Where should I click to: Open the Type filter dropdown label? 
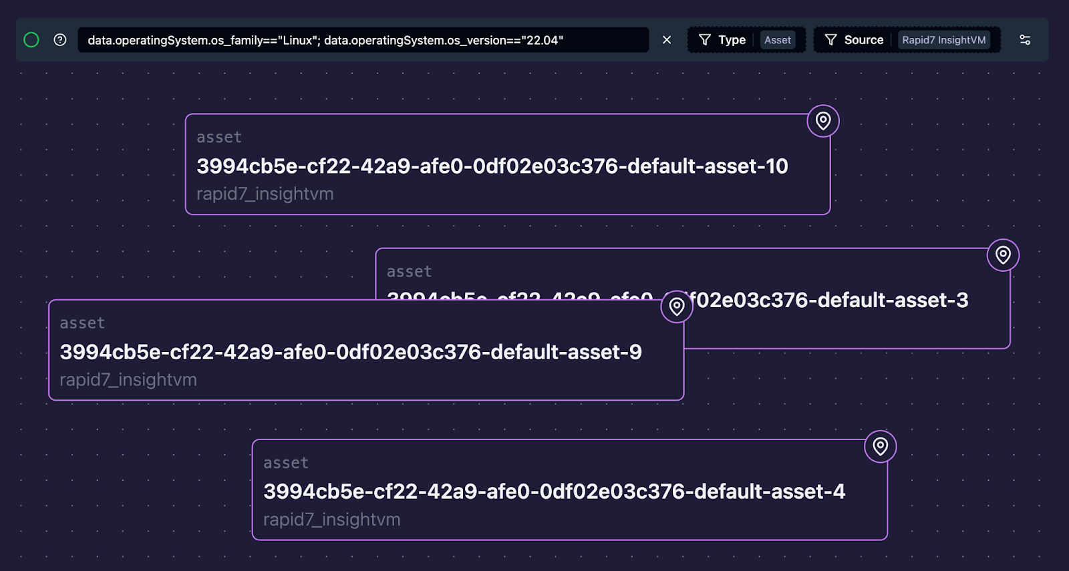[732, 40]
